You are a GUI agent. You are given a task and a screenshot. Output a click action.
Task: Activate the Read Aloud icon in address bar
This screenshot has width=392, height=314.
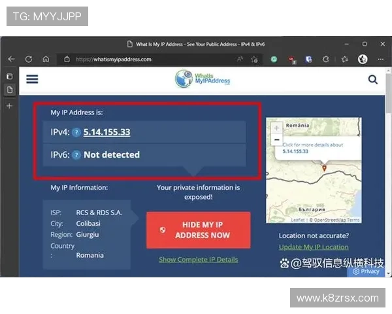(x=240, y=59)
